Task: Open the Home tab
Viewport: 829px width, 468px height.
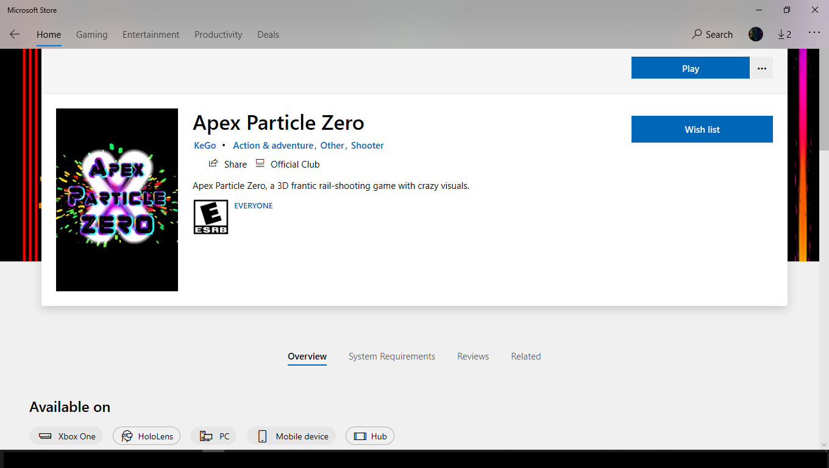Action: point(49,35)
